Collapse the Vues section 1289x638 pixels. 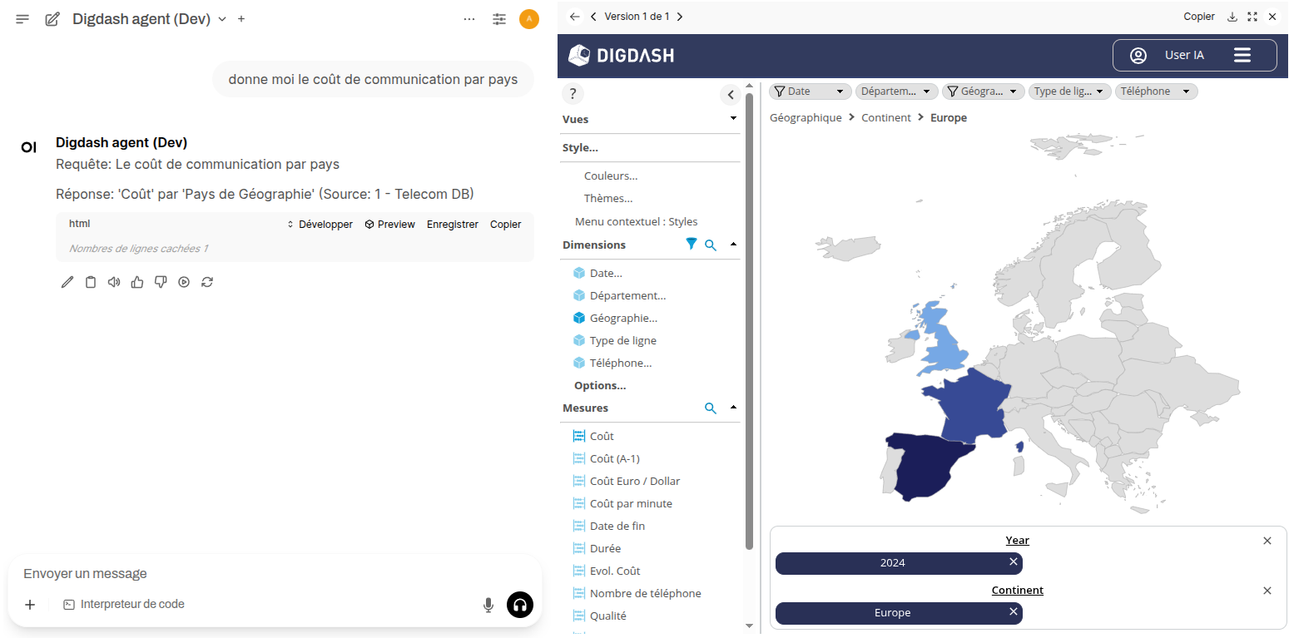coord(733,119)
